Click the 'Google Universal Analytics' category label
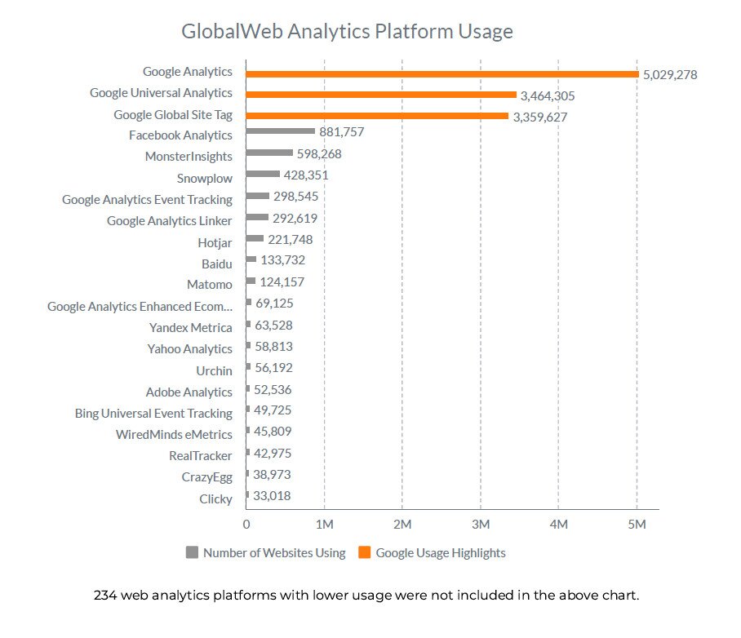This screenshot has width=741, height=638. point(161,93)
